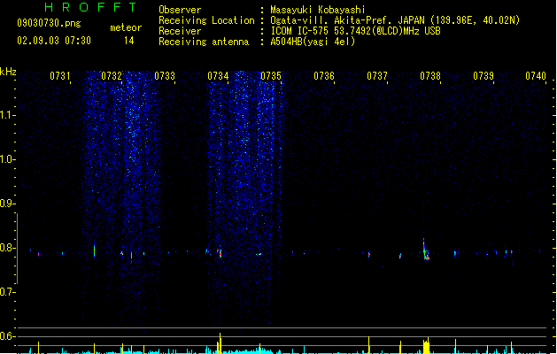Click the 1.1 kHz axis label

point(7,115)
